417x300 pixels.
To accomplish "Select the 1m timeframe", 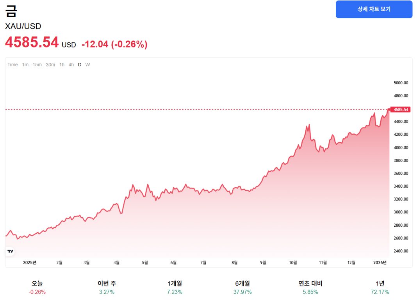I will [x=24, y=65].
